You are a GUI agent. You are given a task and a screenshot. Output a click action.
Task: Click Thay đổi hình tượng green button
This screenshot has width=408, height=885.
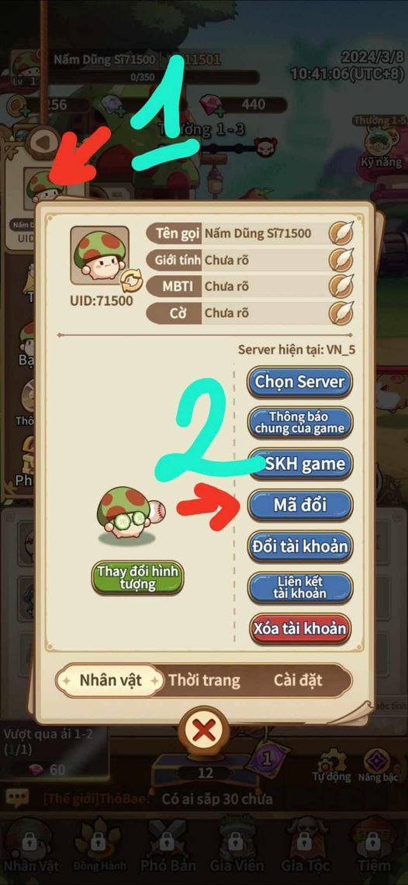(138, 577)
